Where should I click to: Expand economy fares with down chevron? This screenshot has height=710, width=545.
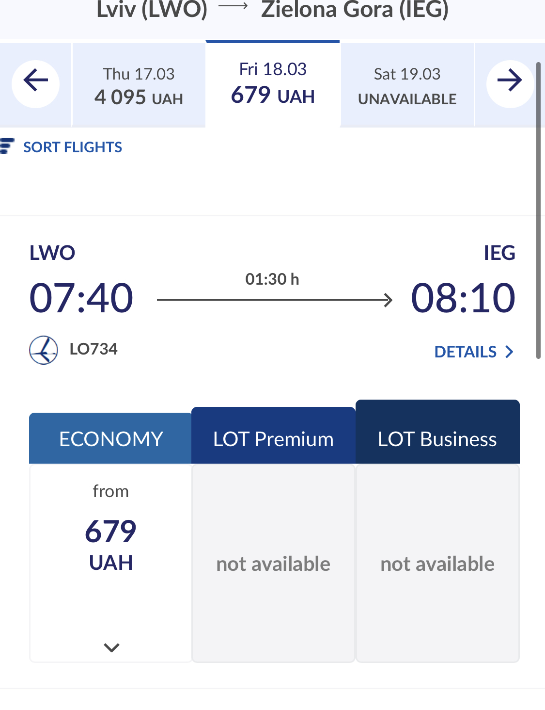[x=111, y=647]
